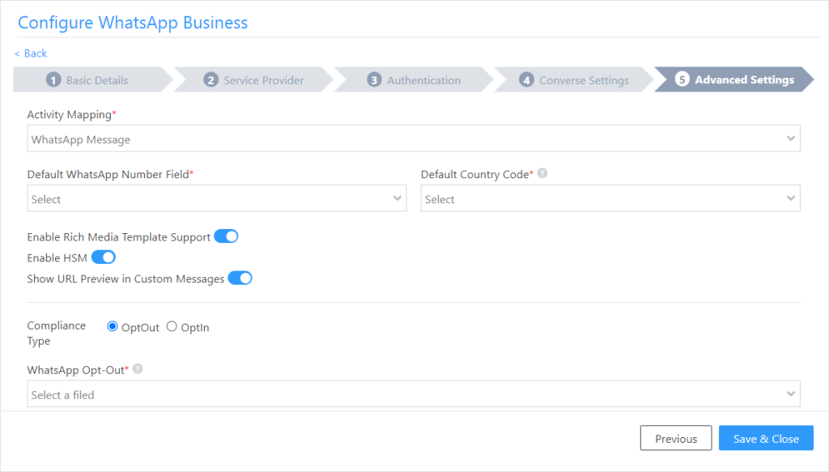The image size is (829, 472).
Task: Click help icon beside Default Country Code
Action: tap(542, 173)
